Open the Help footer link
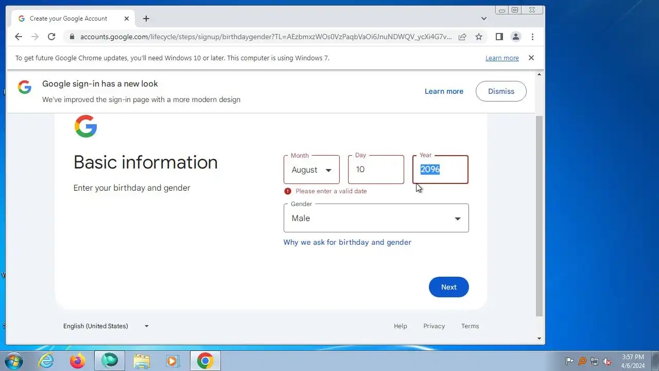 pos(401,326)
